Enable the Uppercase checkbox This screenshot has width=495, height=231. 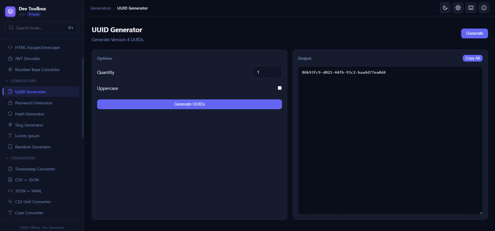point(280,88)
